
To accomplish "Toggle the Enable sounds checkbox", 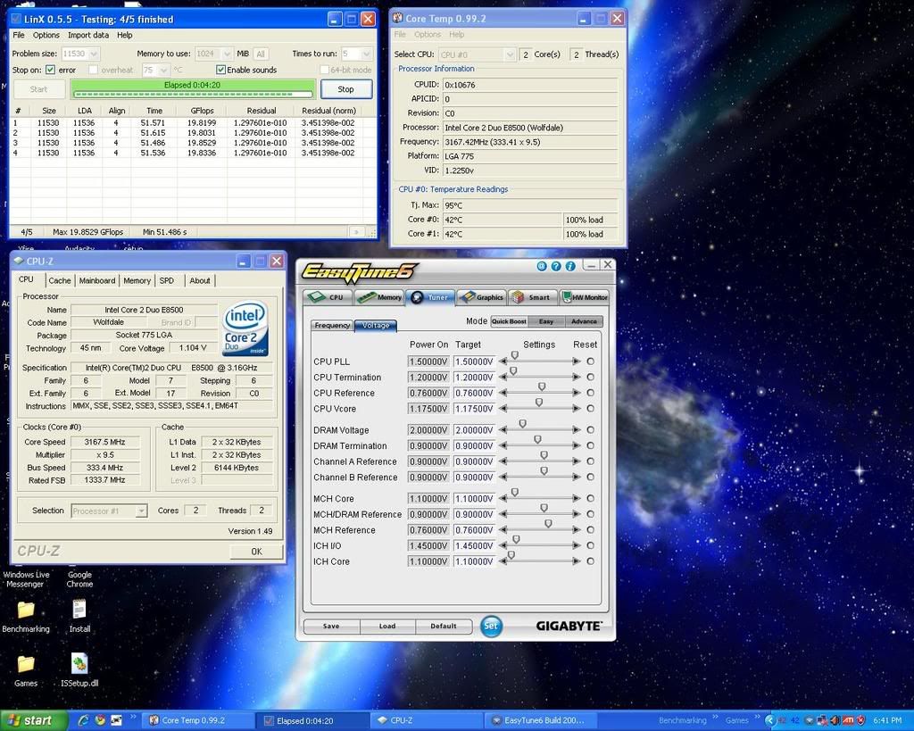I will [x=220, y=70].
